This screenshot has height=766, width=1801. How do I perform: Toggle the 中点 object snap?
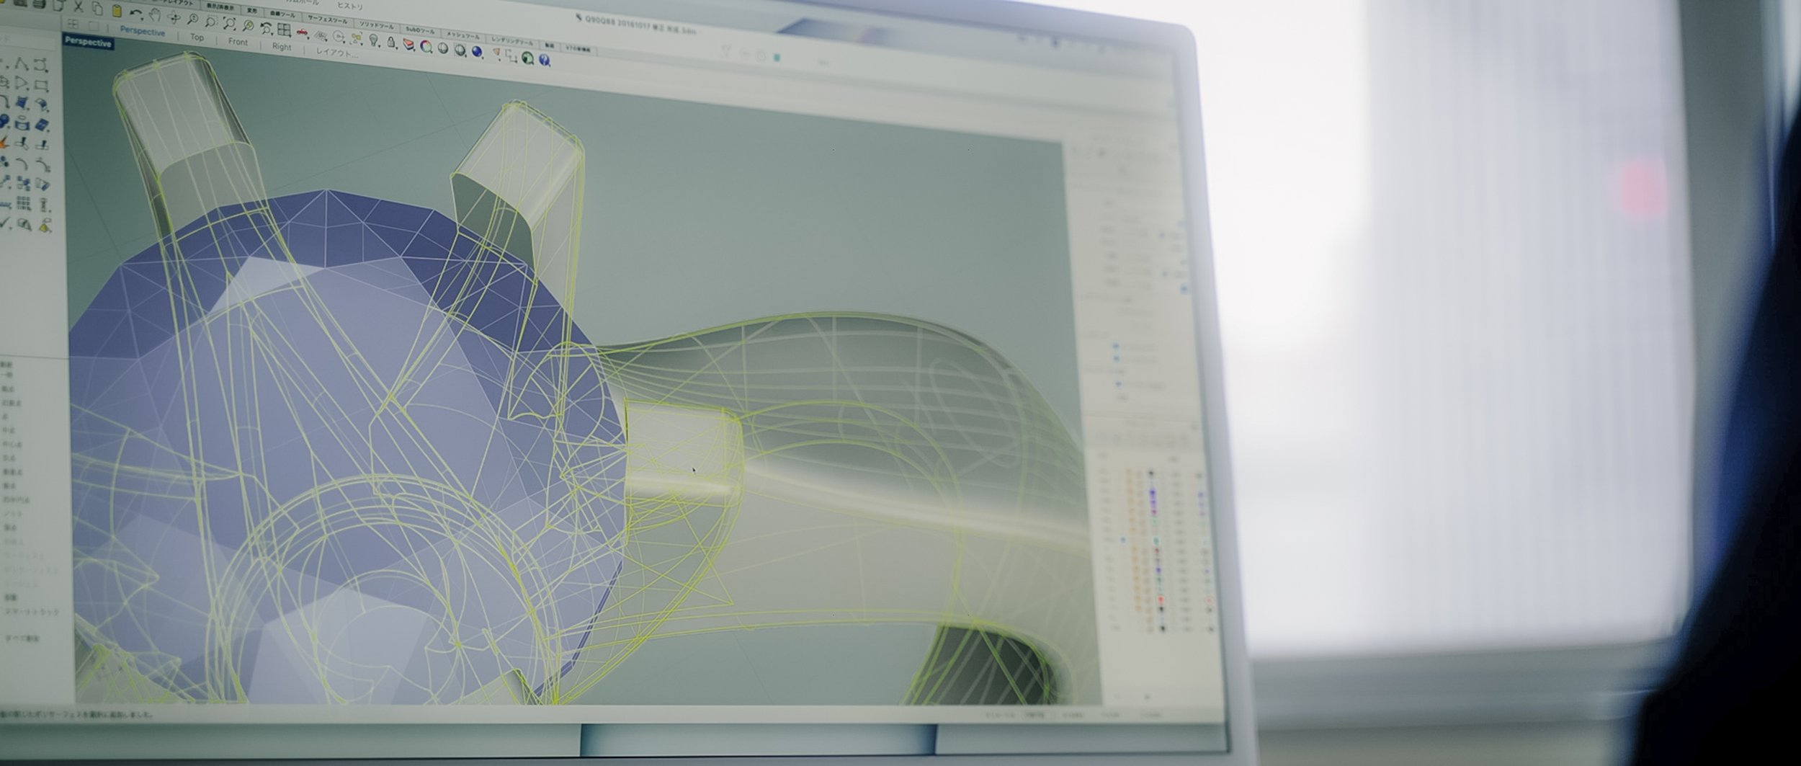pyautogui.click(x=9, y=430)
